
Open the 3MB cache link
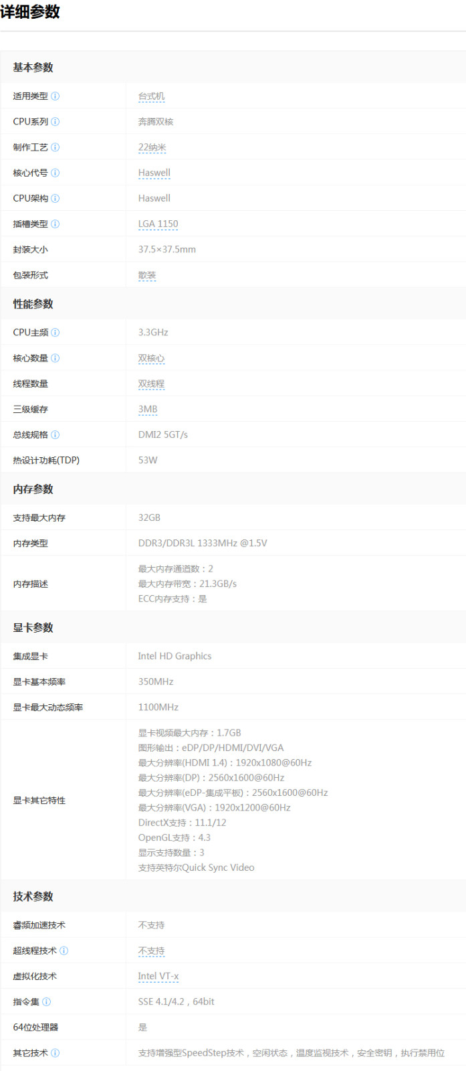click(x=148, y=409)
